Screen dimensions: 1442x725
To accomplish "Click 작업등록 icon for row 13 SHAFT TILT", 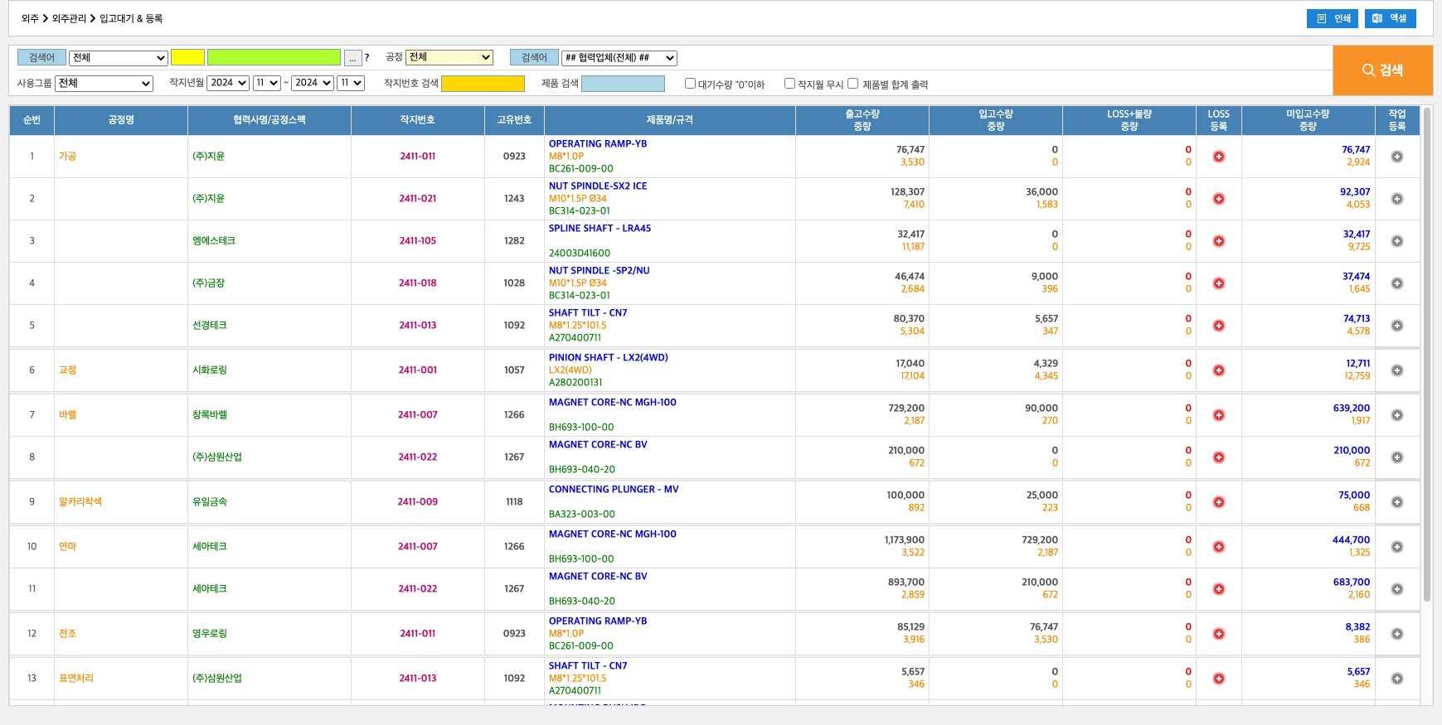I will click(1396, 679).
